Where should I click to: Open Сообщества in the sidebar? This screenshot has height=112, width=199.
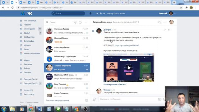click(29, 37)
